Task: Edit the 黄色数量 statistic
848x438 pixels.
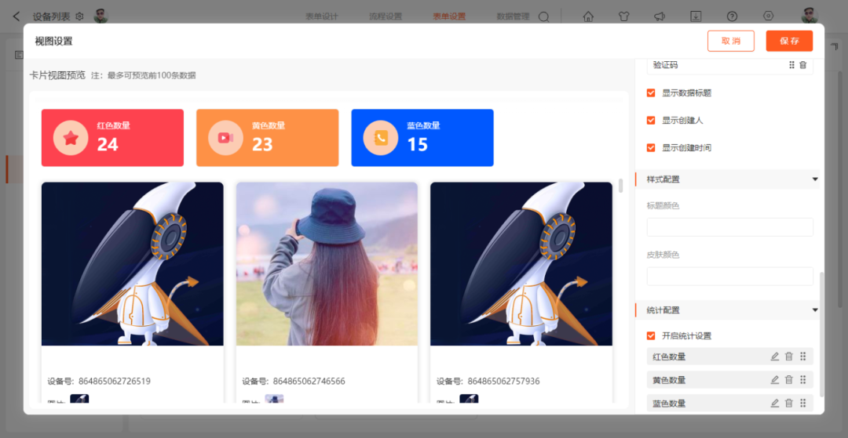Action: [x=775, y=380]
